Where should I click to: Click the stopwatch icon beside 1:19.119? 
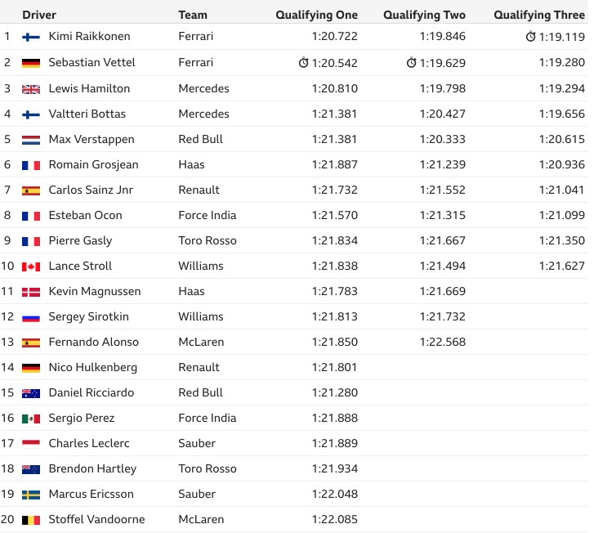coord(530,36)
